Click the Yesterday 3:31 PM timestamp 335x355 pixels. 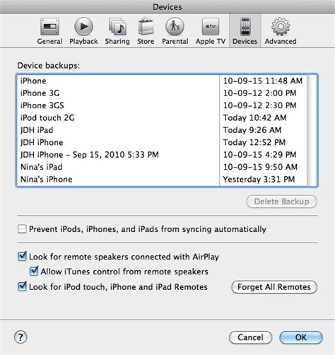pos(259,179)
